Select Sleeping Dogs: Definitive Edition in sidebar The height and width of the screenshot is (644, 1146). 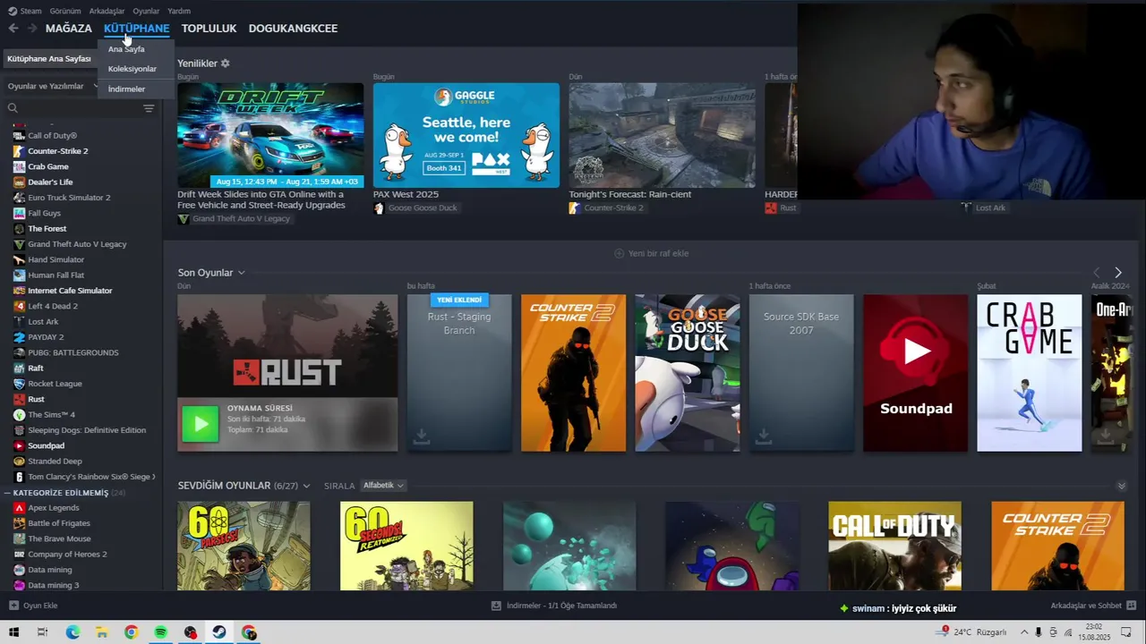click(86, 430)
